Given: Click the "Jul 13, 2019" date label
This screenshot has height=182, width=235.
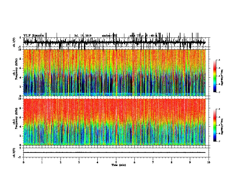Looking at the screenshot, I should pos(83,36).
